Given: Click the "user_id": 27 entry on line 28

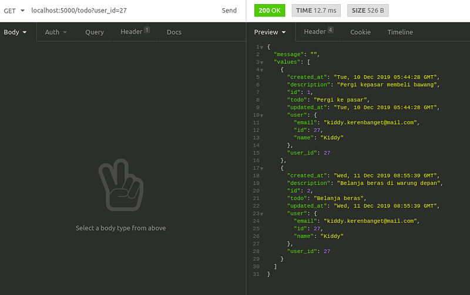Looking at the screenshot, I should pos(308,252).
